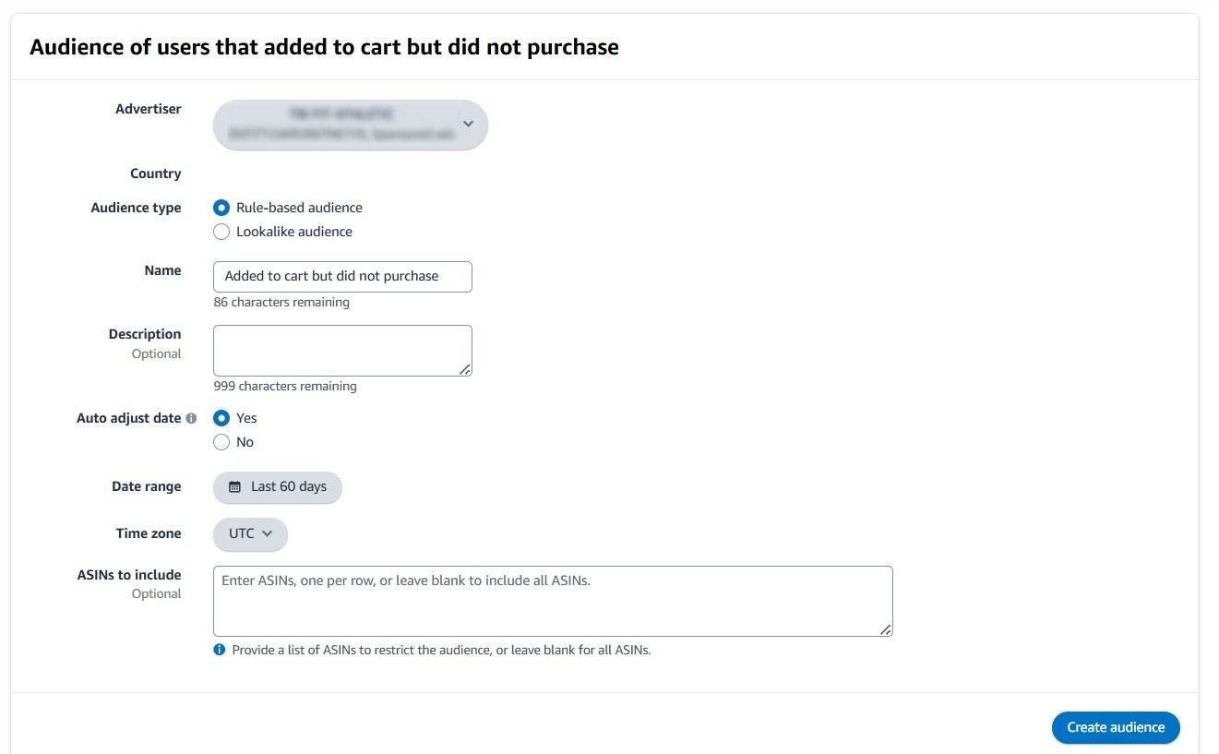Screen dimensions: 1219x754
Task: Open the advertiser selection dropdown
Action: [351, 124]
